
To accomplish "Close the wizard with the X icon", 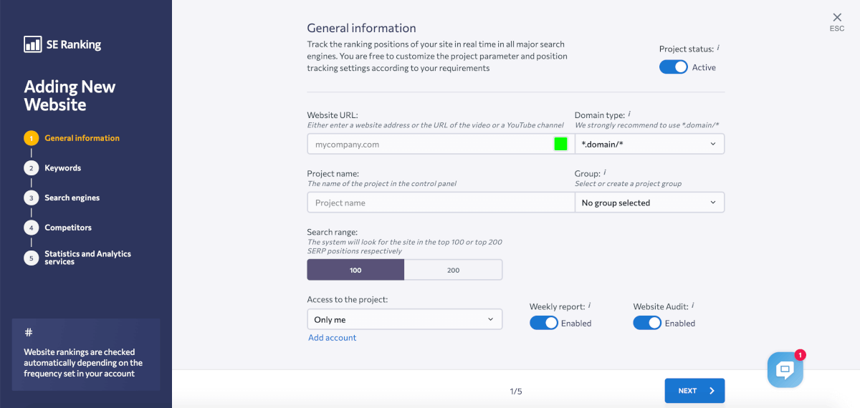I will click(x=837, y=17).
